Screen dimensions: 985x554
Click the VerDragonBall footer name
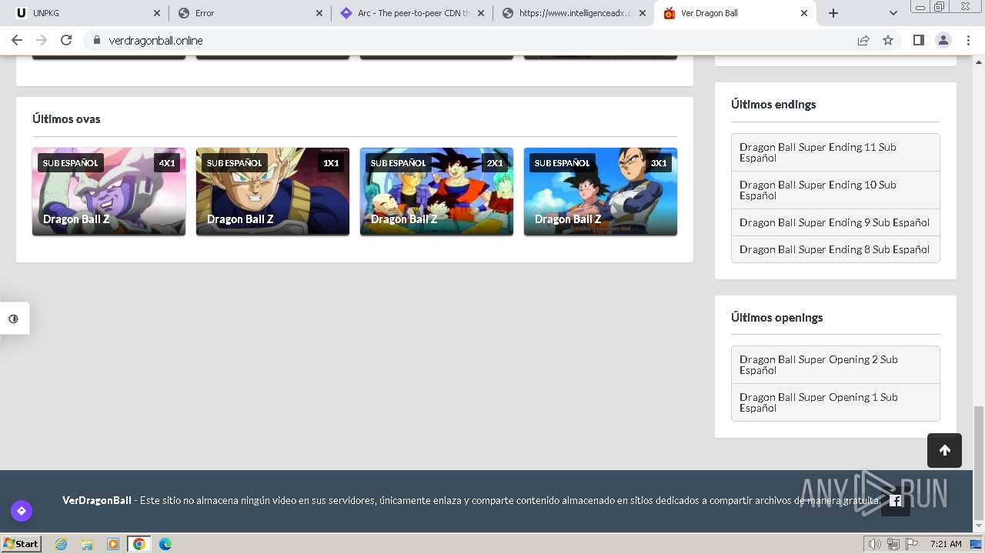coord(97,500)
